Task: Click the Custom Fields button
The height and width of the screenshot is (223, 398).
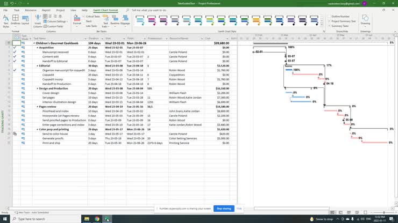Action: 55,26
